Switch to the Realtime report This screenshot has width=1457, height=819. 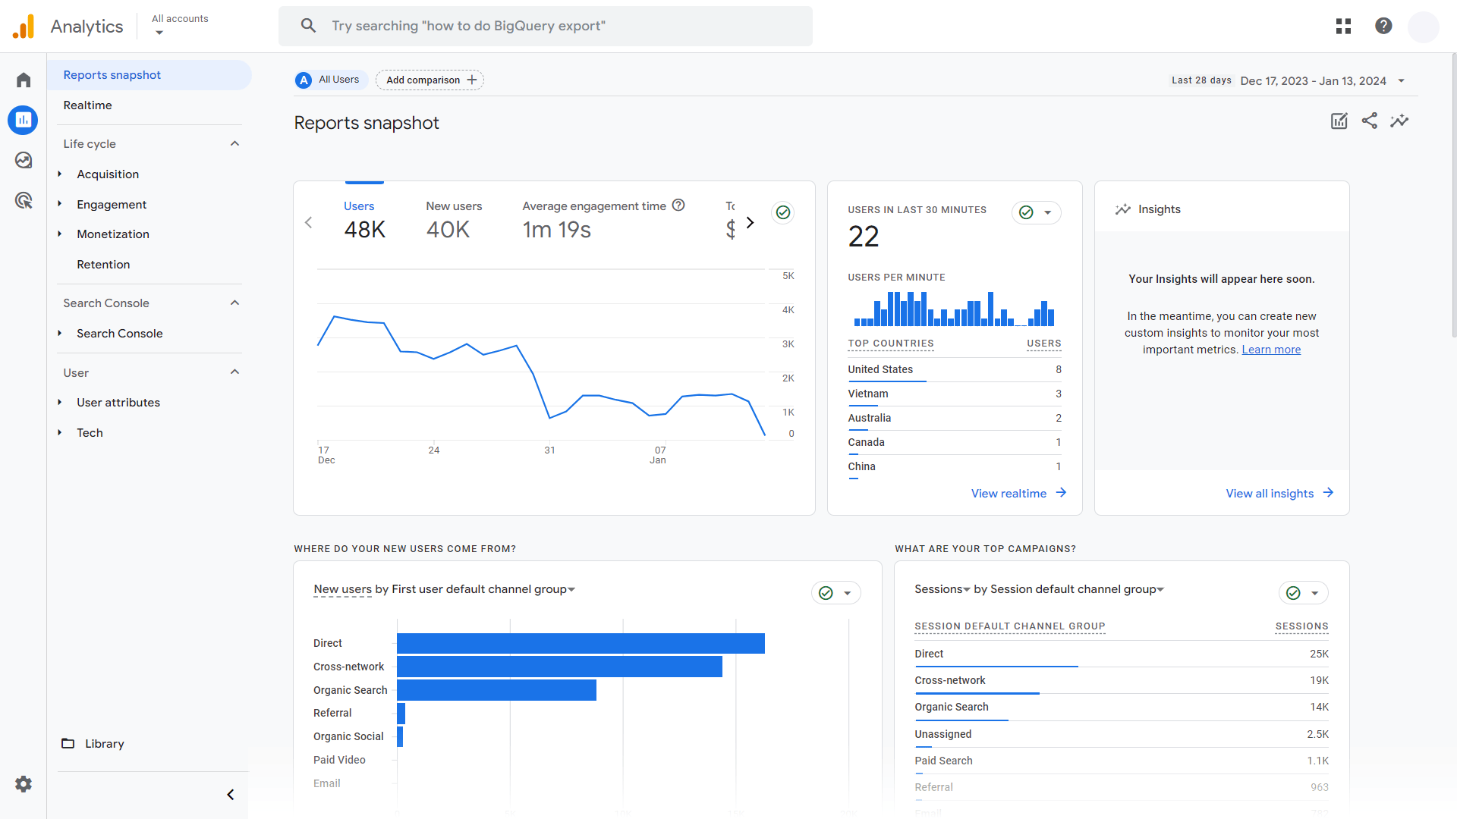[87, 105]
